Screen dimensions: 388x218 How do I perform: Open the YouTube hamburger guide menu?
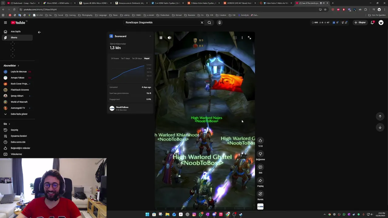(5, 22)
